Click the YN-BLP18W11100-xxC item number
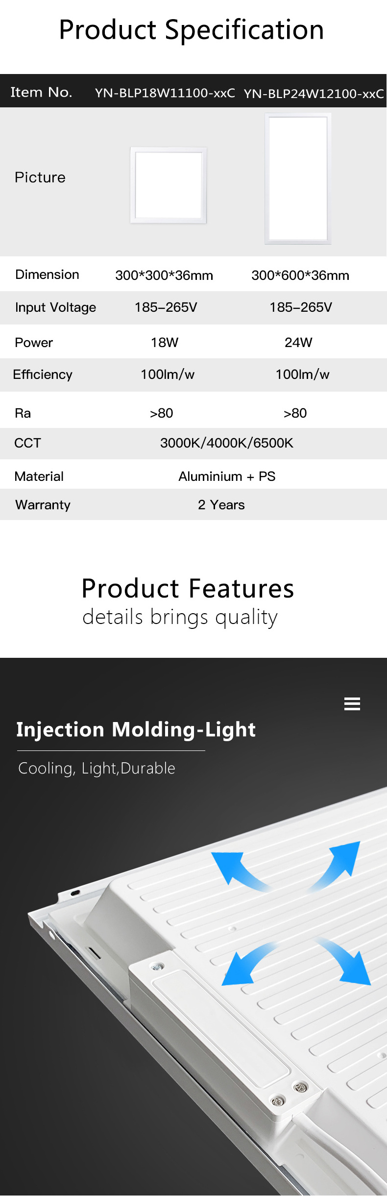Screen dimensions: 387x1197 coord(165,93)
